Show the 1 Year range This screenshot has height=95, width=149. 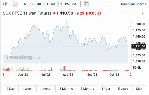106,89
